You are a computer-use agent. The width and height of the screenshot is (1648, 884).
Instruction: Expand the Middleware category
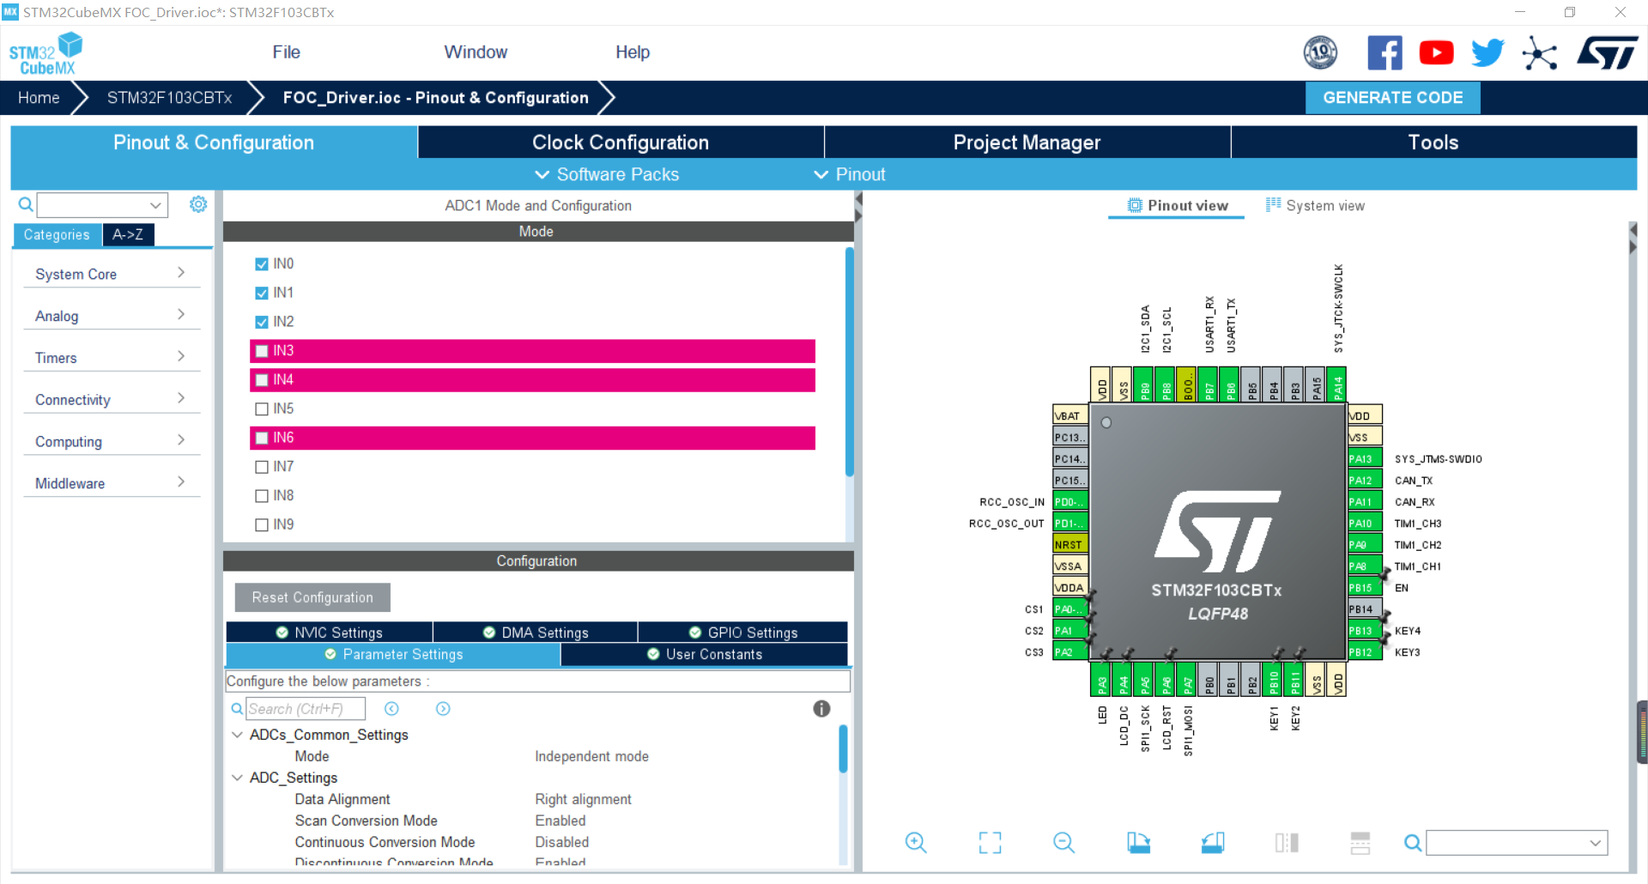[x=112, y=483]
